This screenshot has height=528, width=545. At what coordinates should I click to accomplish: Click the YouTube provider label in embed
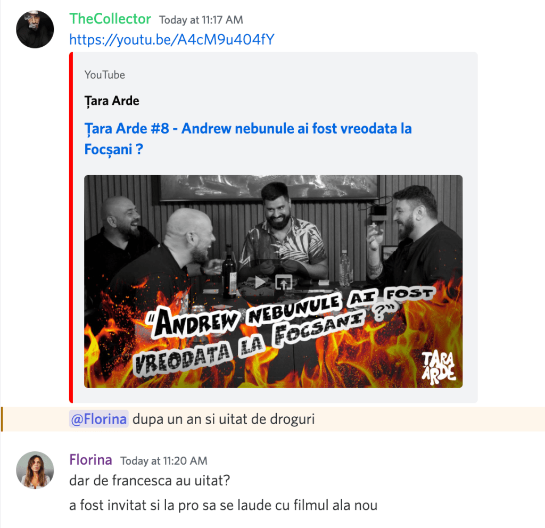[105, 75]
